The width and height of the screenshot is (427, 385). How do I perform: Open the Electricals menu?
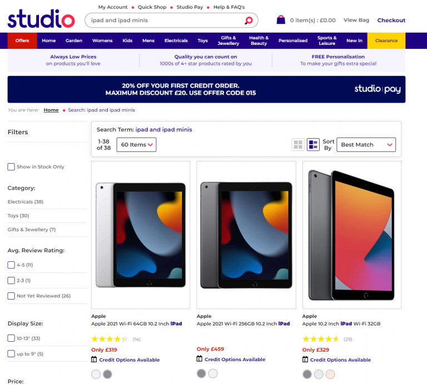[176, 40]
